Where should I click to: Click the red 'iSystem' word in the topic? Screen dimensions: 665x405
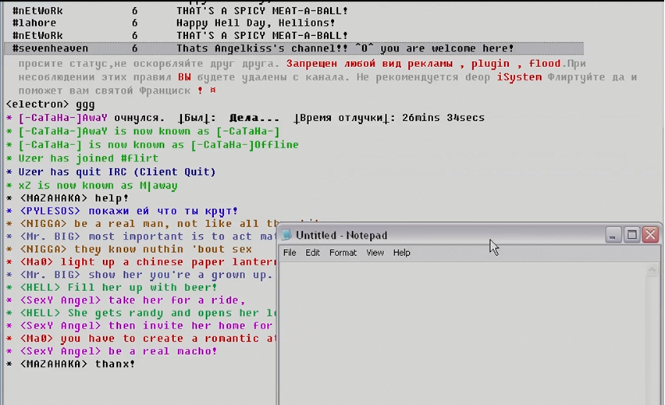(x=519, y=77)
